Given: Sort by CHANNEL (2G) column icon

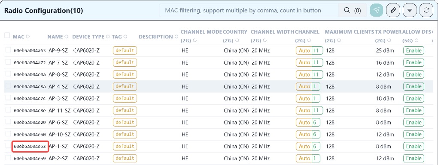Looking at the screenshot, I should [307, 41].
